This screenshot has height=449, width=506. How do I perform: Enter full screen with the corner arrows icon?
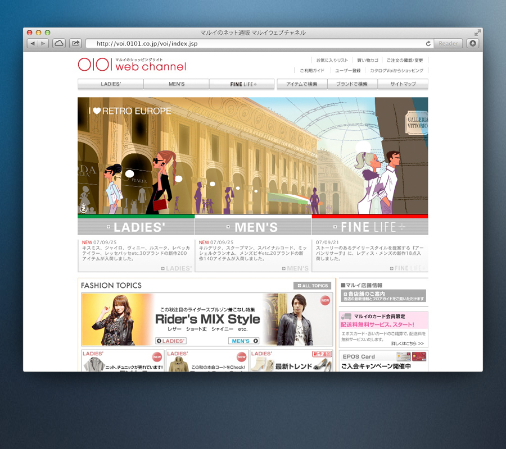click(477, 33)
